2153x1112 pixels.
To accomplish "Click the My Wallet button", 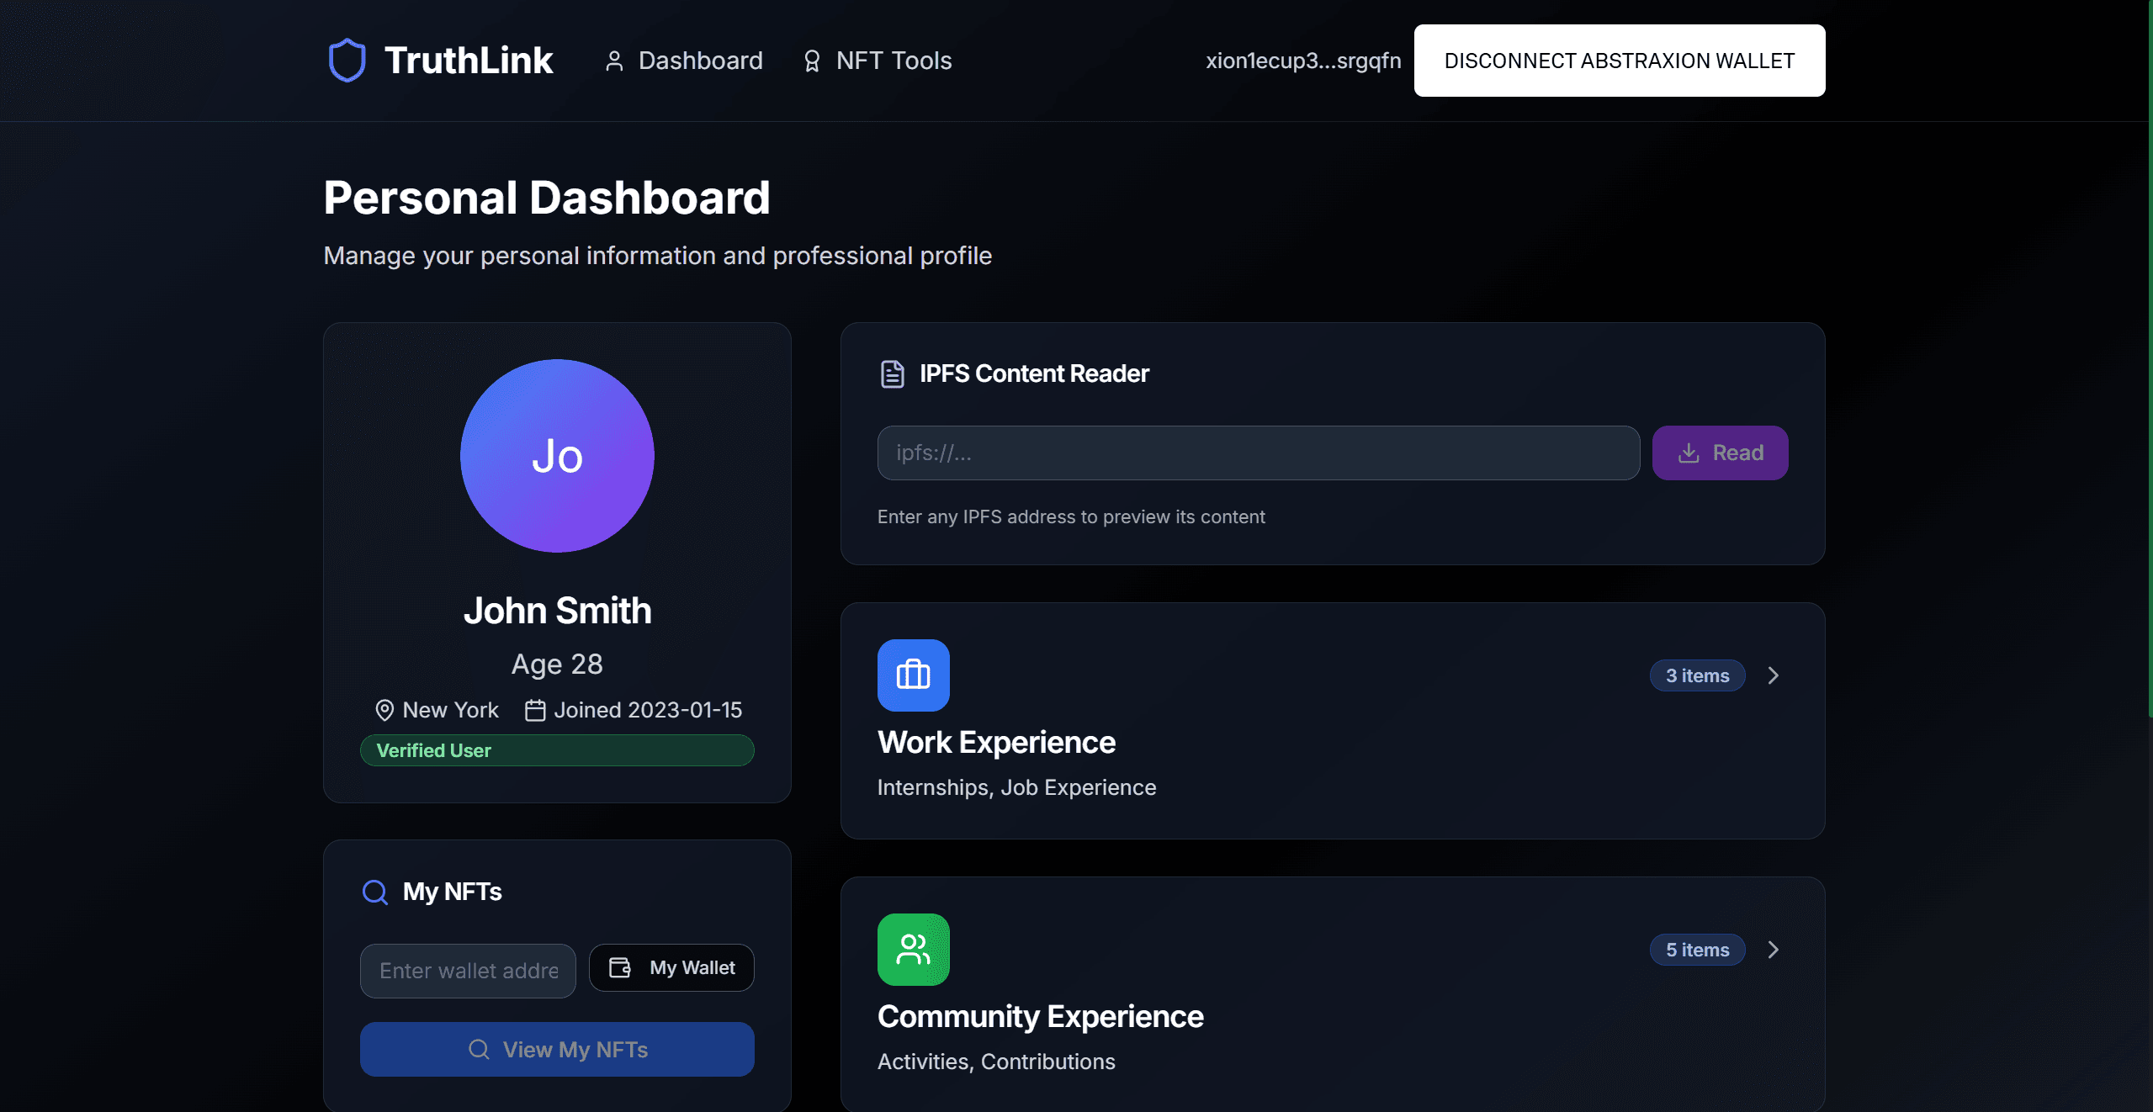I will tap(671, 968).
